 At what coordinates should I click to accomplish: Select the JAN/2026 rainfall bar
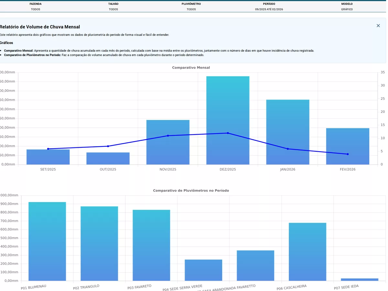[288, 132]
